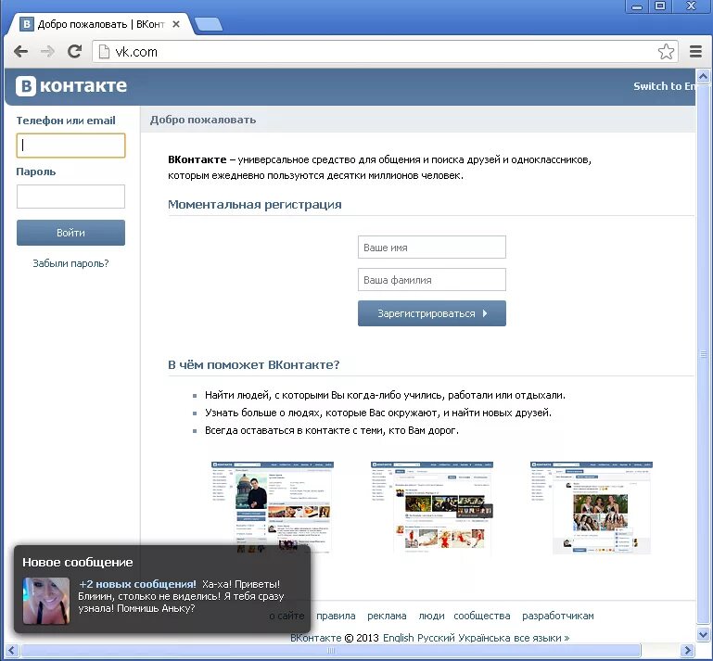The width and height of the screenshot is (713, 661).
Task: Open the правила footer link
Action: pyautogui.click(x=336, y=616)
